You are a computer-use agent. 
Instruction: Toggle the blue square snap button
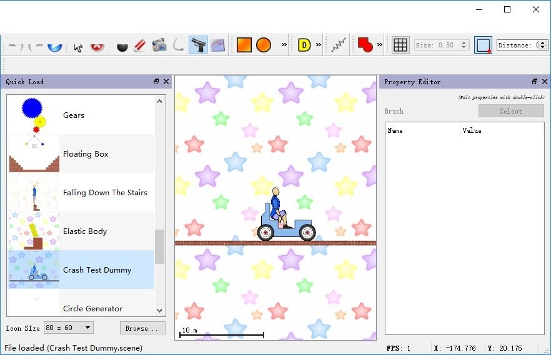[x=483, y=45]
